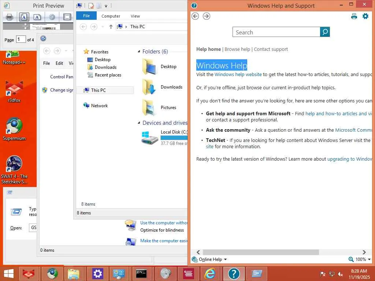Select Downloads under Favorites
Viewport: 375px width, 281px height.
(x=105, y=67)
